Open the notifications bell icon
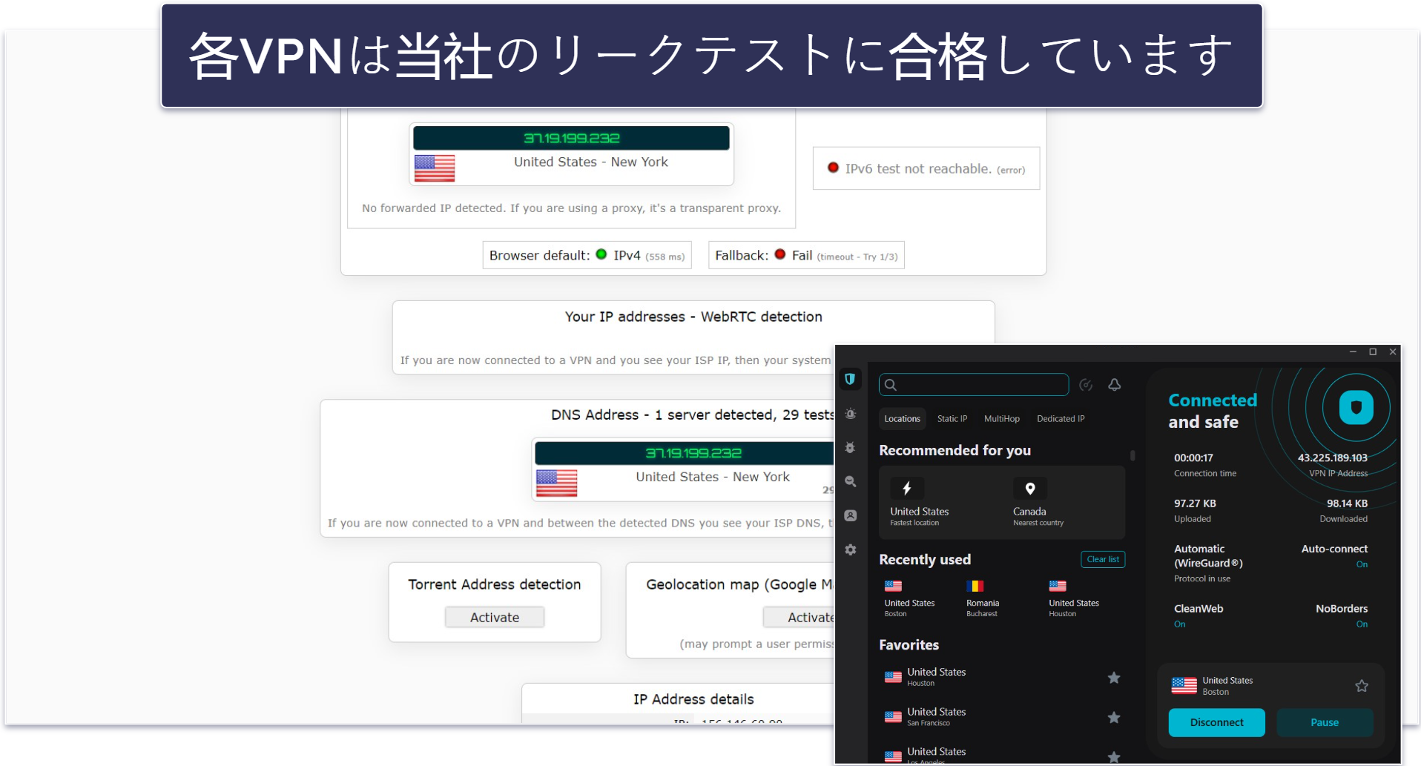1421x766 pixels. click(x=1114, y=385)
